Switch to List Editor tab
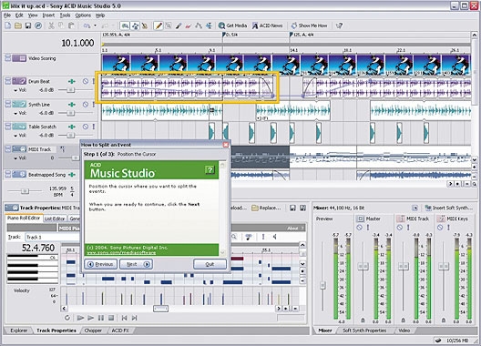The height and width of the screenshot is (346, 481). 55,219
